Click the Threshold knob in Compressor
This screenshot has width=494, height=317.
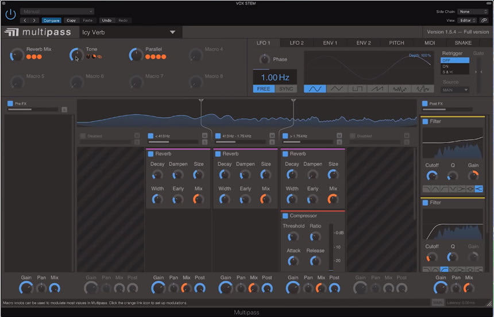[293, 237]
